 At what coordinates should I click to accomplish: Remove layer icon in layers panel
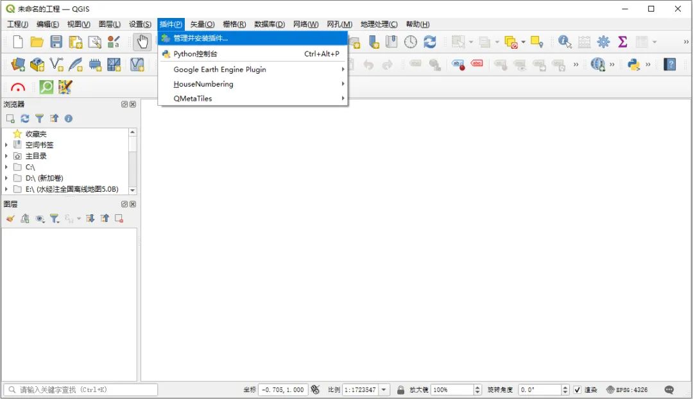119,218
